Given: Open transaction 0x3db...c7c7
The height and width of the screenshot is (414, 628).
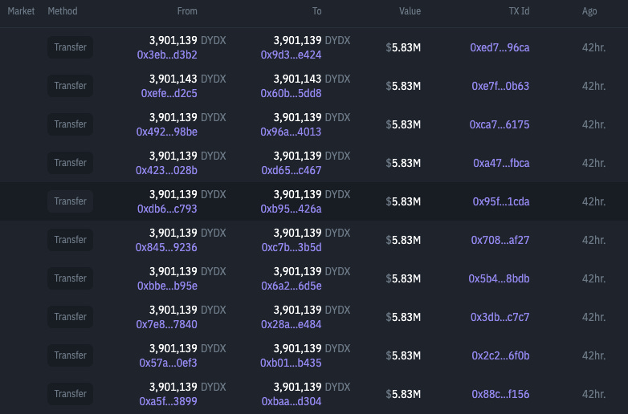Looking at the screenshot, I should (500, 317).
